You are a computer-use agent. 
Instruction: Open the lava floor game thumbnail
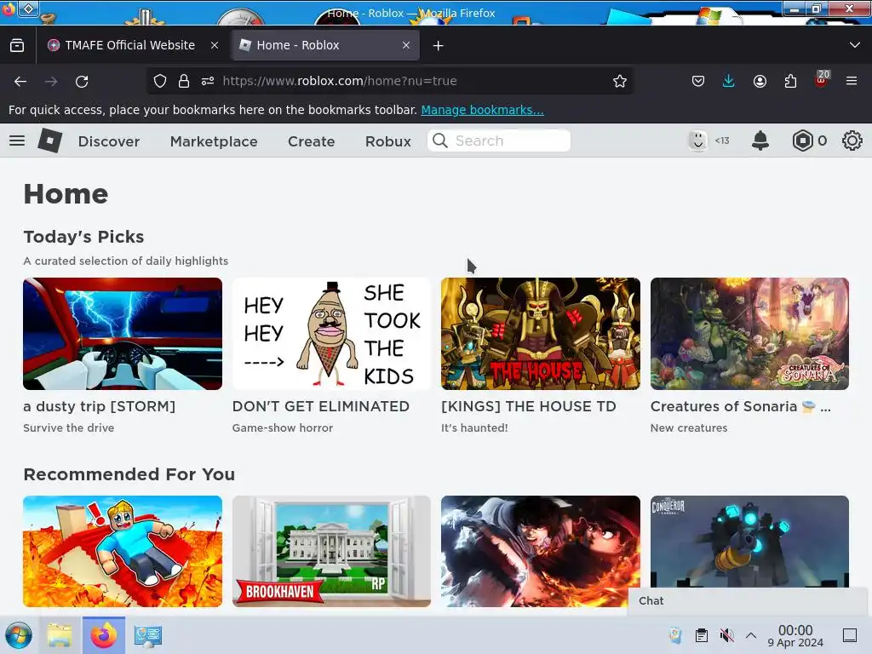pos(123,551)
